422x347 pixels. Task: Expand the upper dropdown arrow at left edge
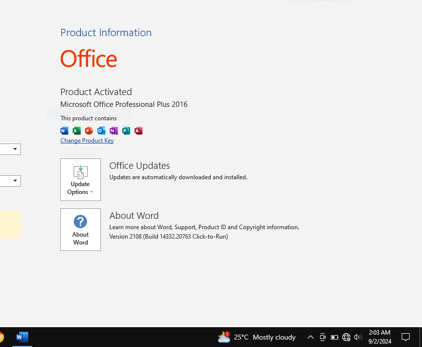[x=15, y=149]
